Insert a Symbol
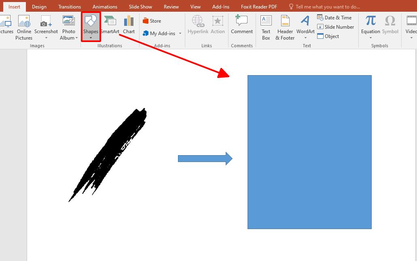Screen dimensions: 417x261 (389, 24)
